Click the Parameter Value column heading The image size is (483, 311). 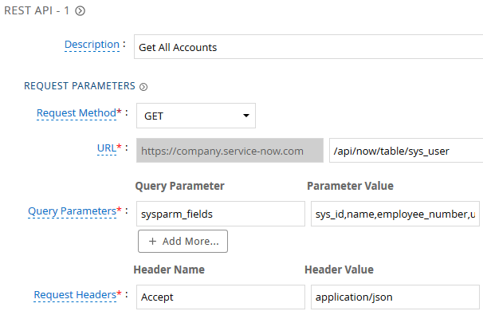(350, 186)
